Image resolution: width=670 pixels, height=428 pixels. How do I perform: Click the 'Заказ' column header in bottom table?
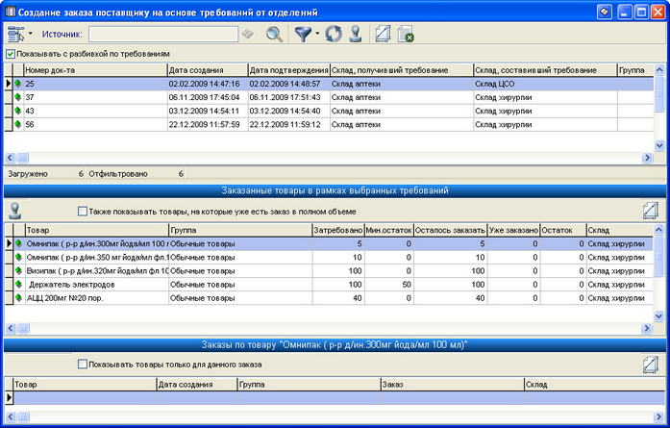pos(452,385)
